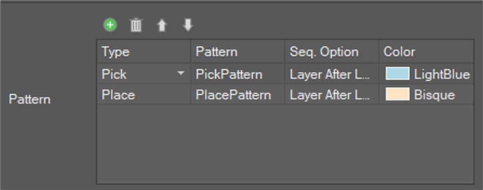The image size is (483, 190).
Task: Click the PickPattern cell
Action: tap(238, 74)
